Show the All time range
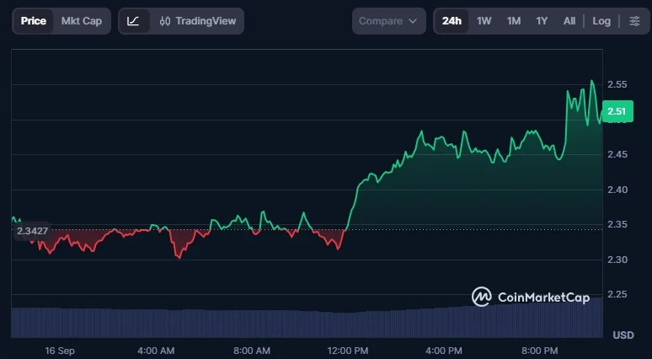The width and height of the screenshot is (652, 359). click(x=569, y=21)
